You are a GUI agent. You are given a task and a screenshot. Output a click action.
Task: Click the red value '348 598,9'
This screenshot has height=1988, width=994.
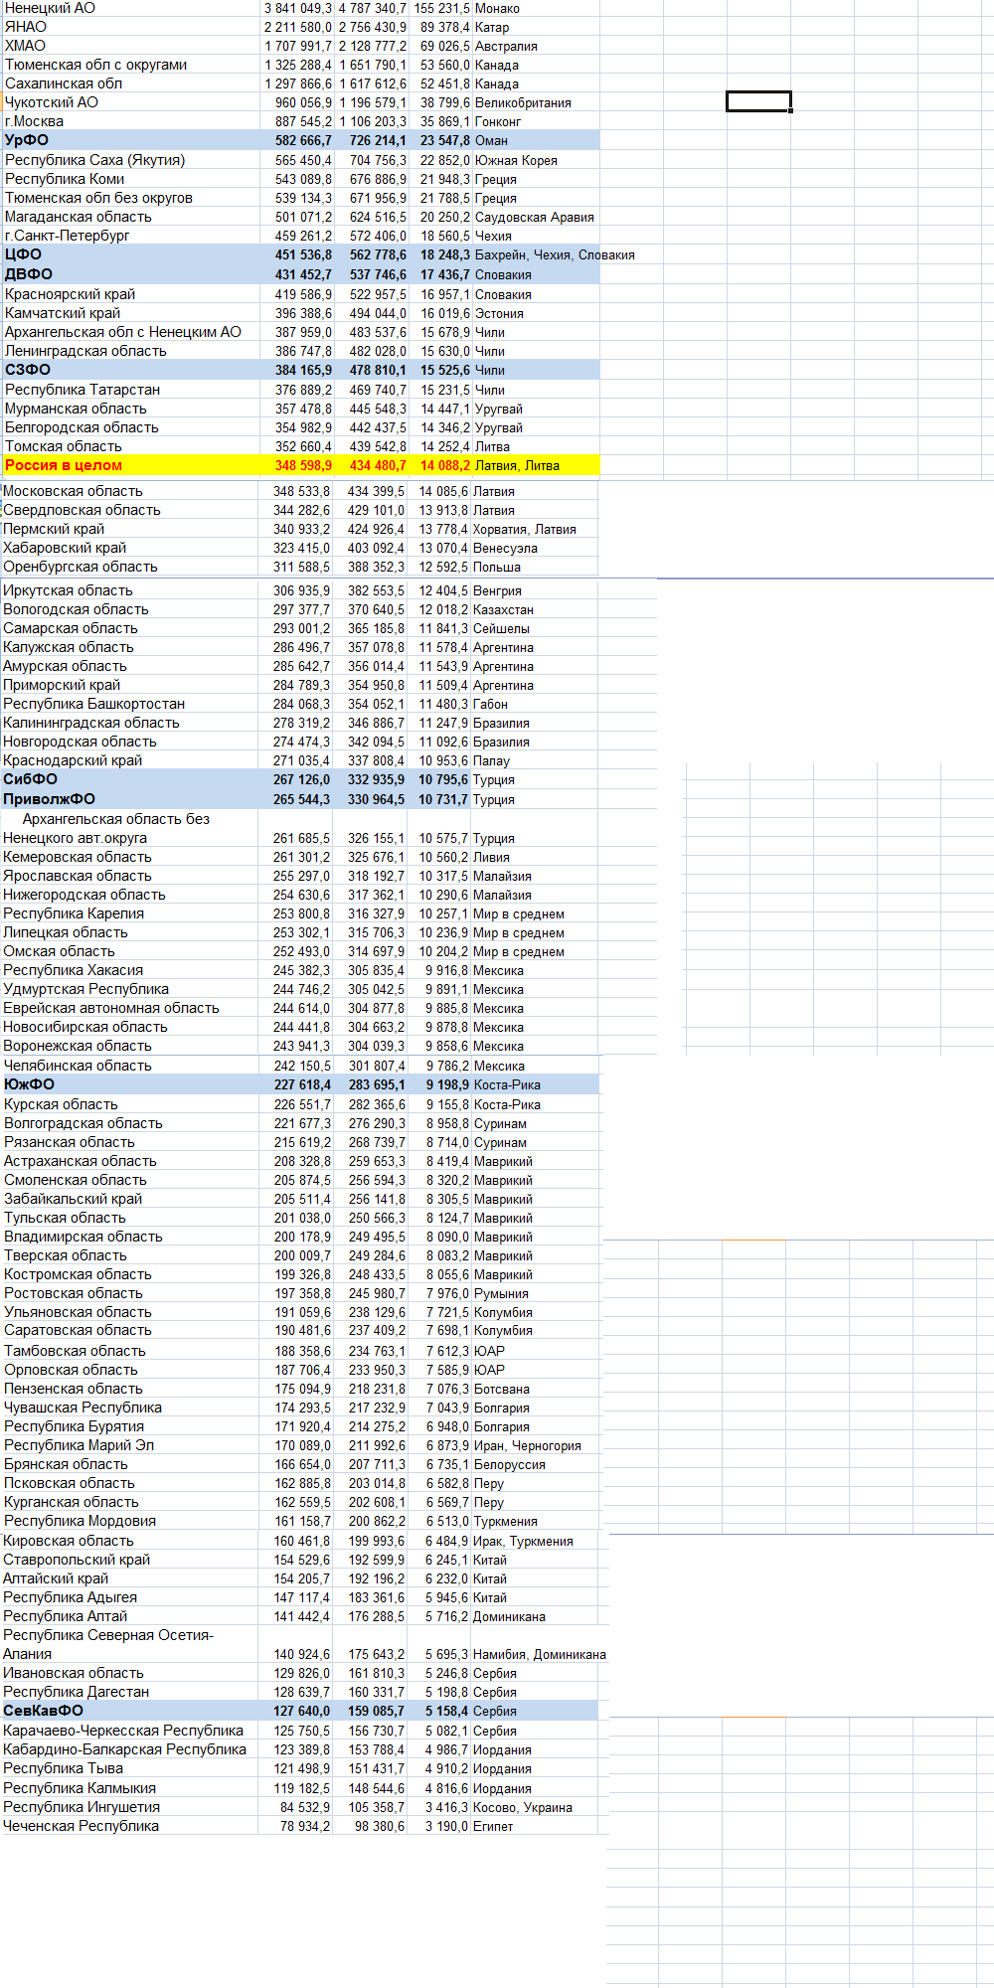tap(304, 465)
